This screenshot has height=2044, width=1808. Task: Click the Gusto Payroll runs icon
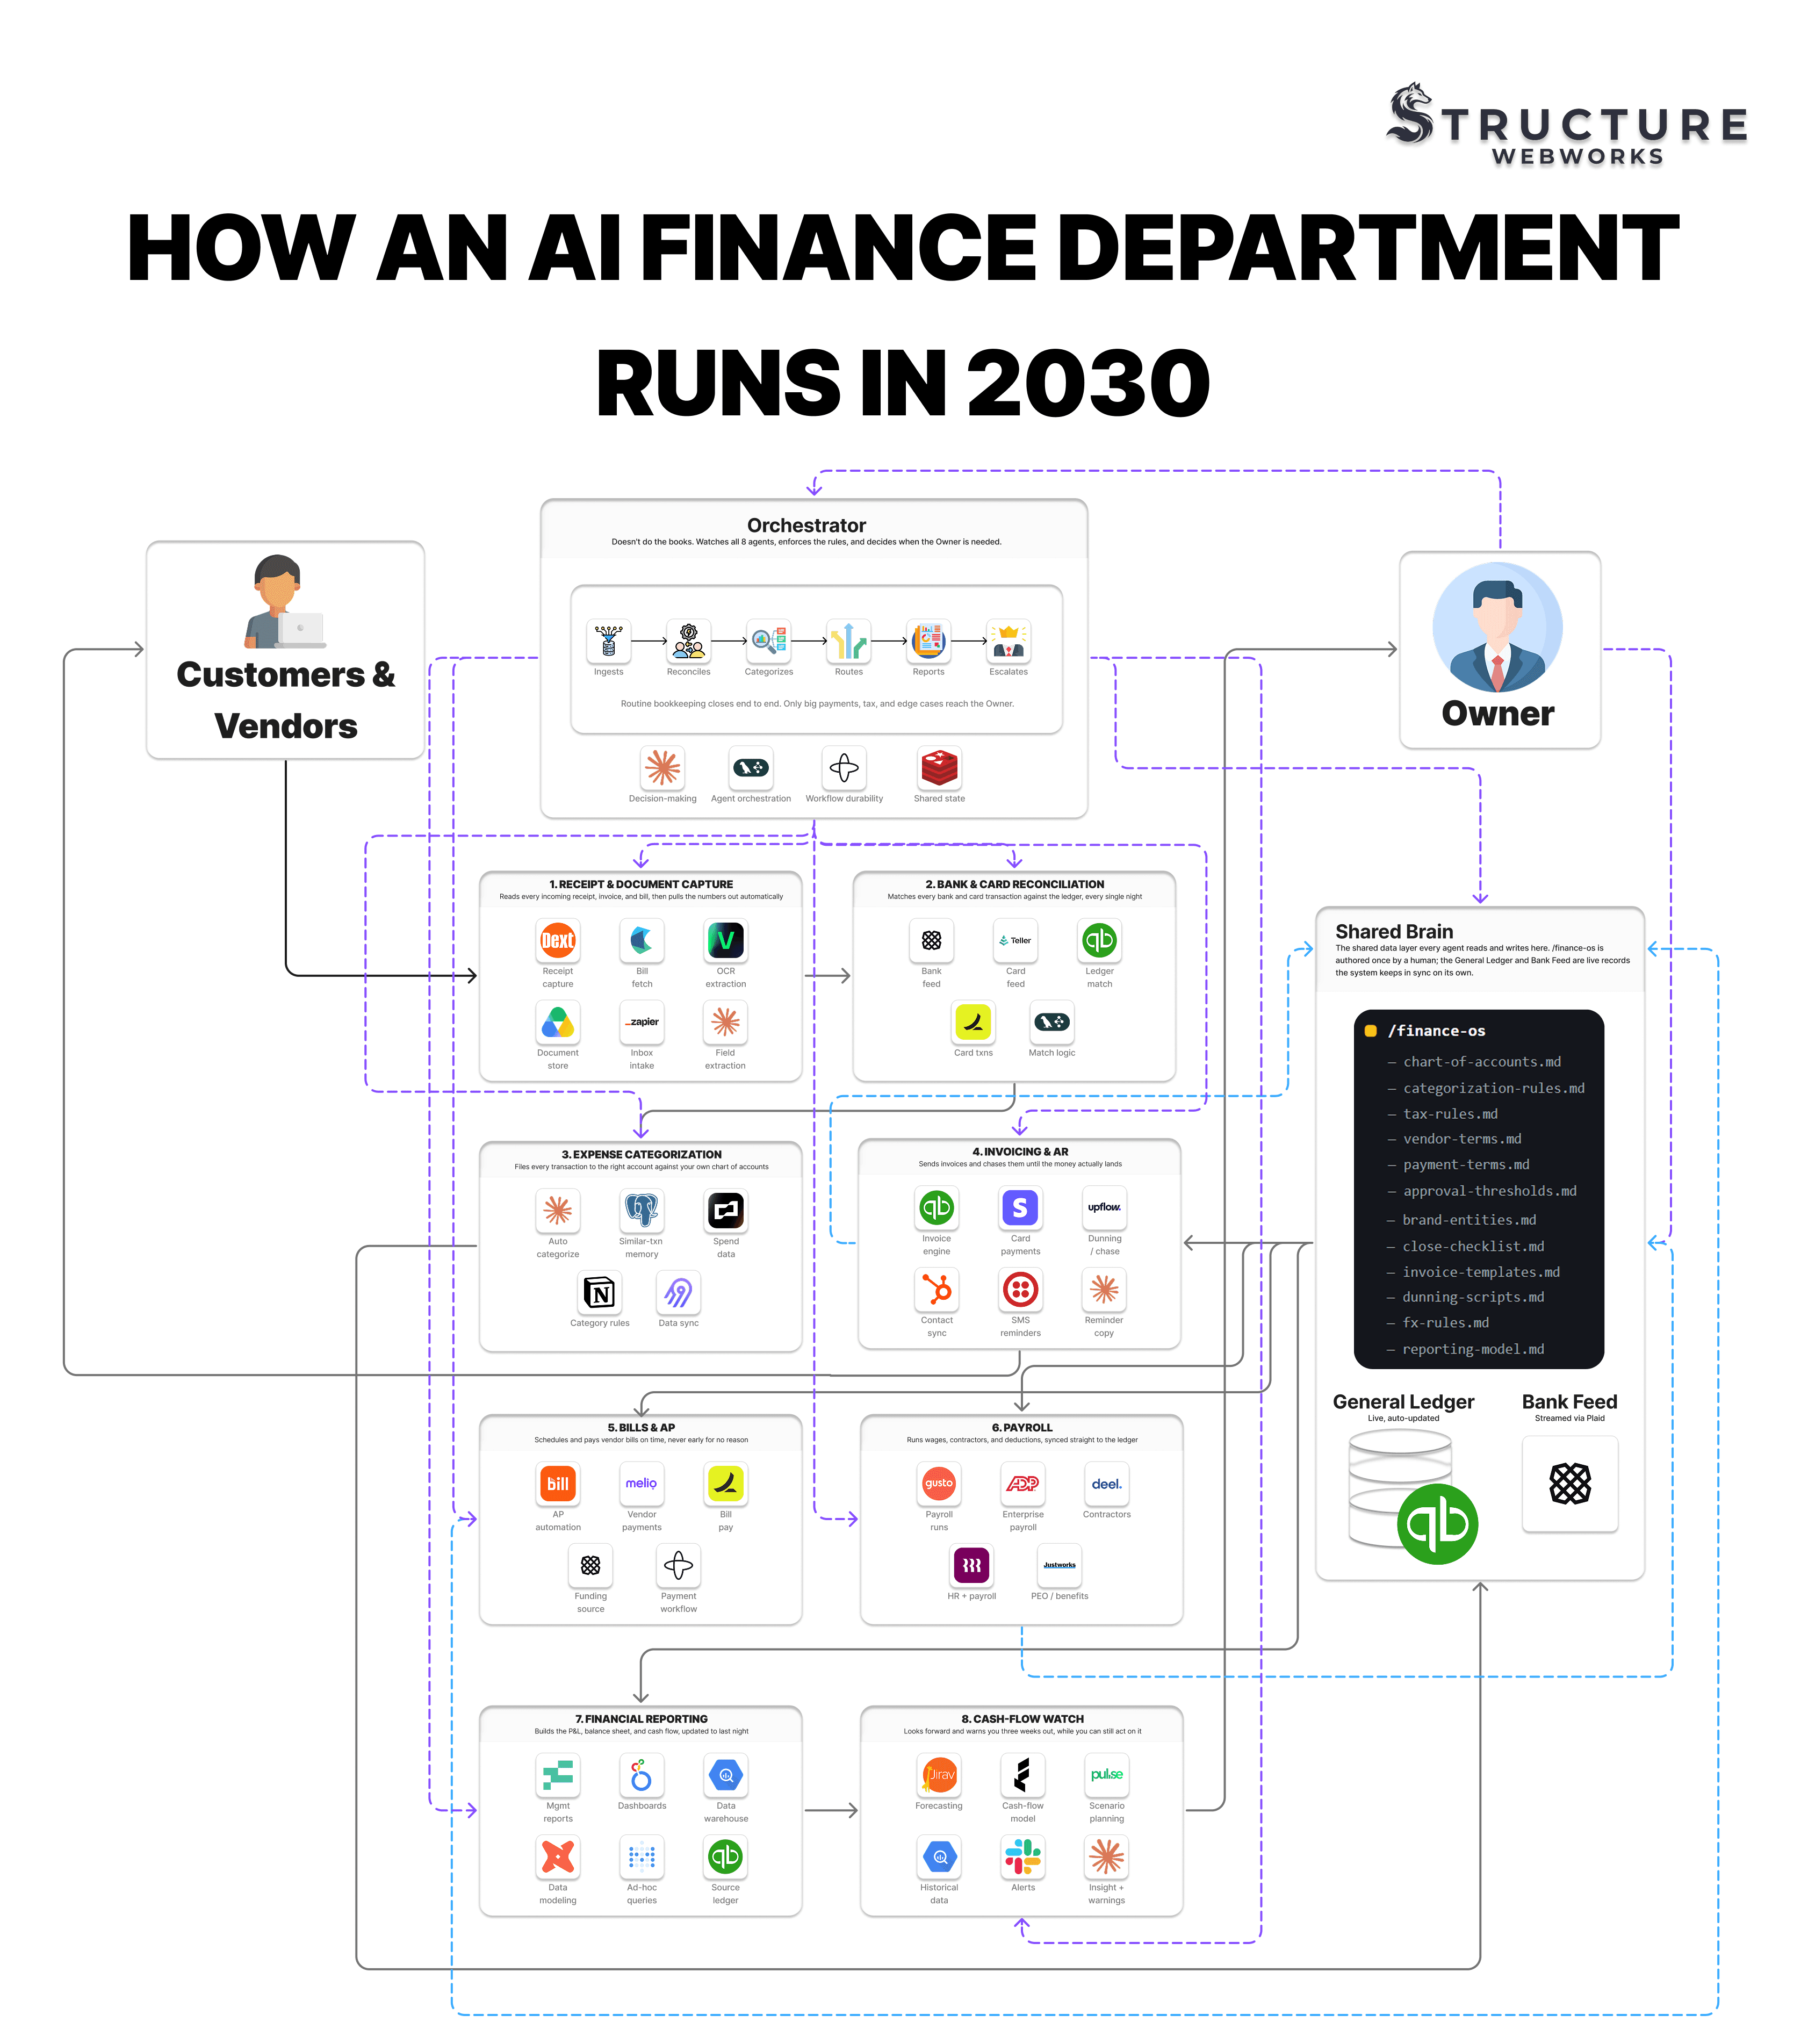click(x=938, y=1484)
